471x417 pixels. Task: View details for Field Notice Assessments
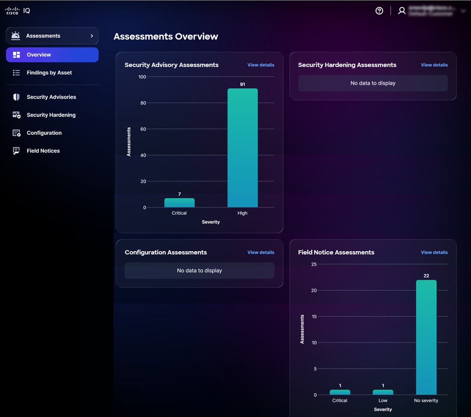click(x=434, y=253)
